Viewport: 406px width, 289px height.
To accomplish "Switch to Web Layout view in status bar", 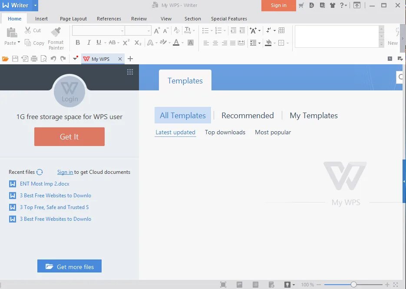I will point(271,285).
